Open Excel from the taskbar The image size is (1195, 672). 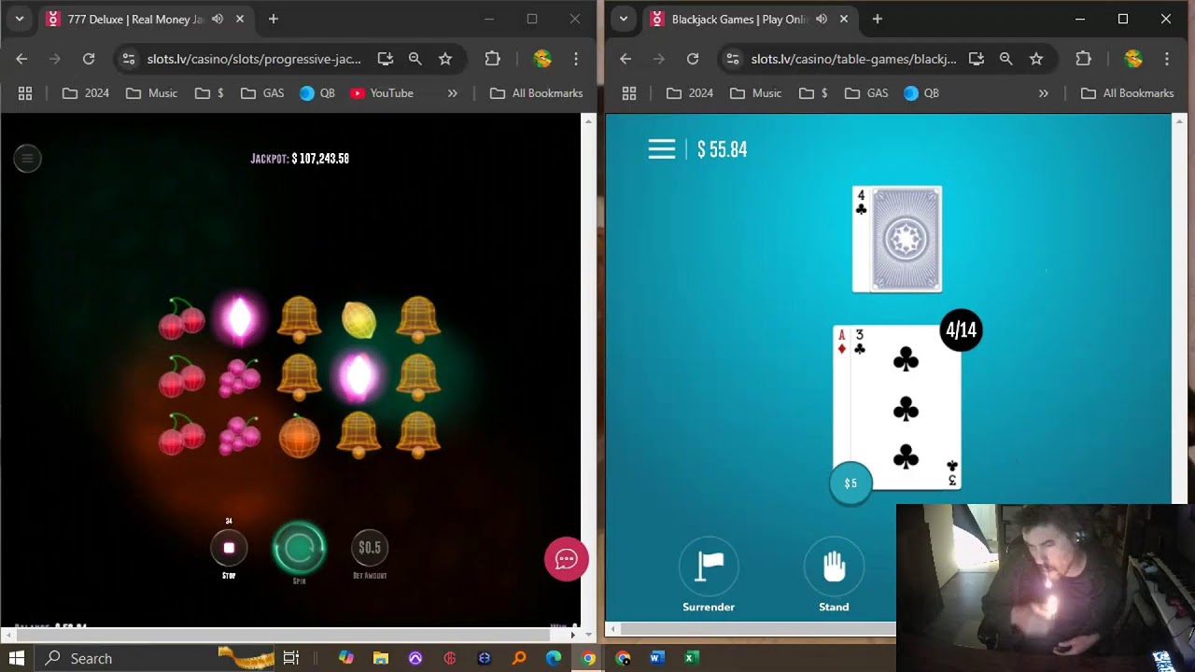coord(692,658)
